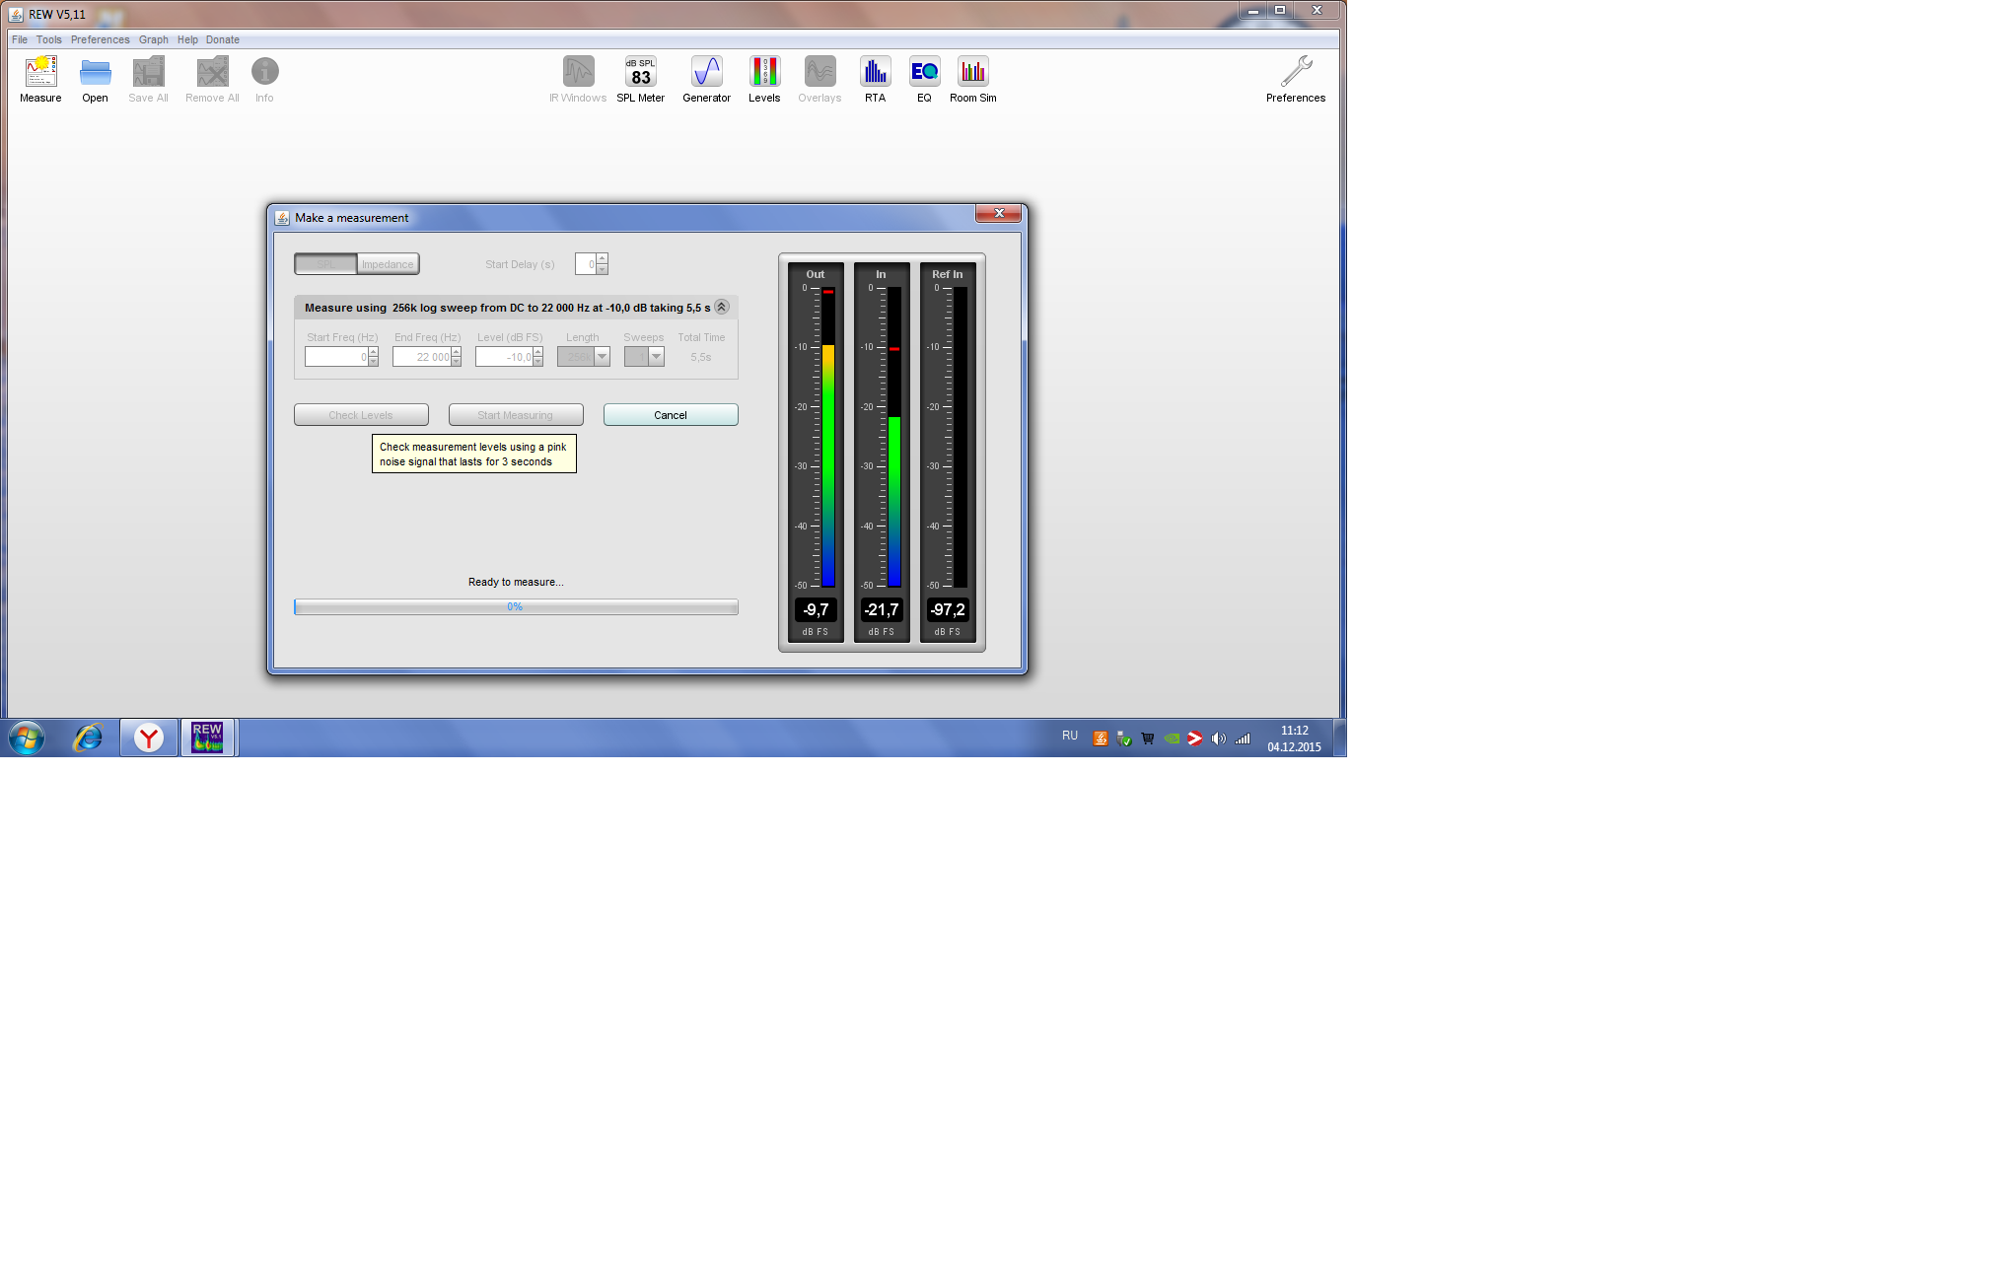Open the EQ window
The width and height of the screenshot is (1996, 1266).
(x=924, y=72)
